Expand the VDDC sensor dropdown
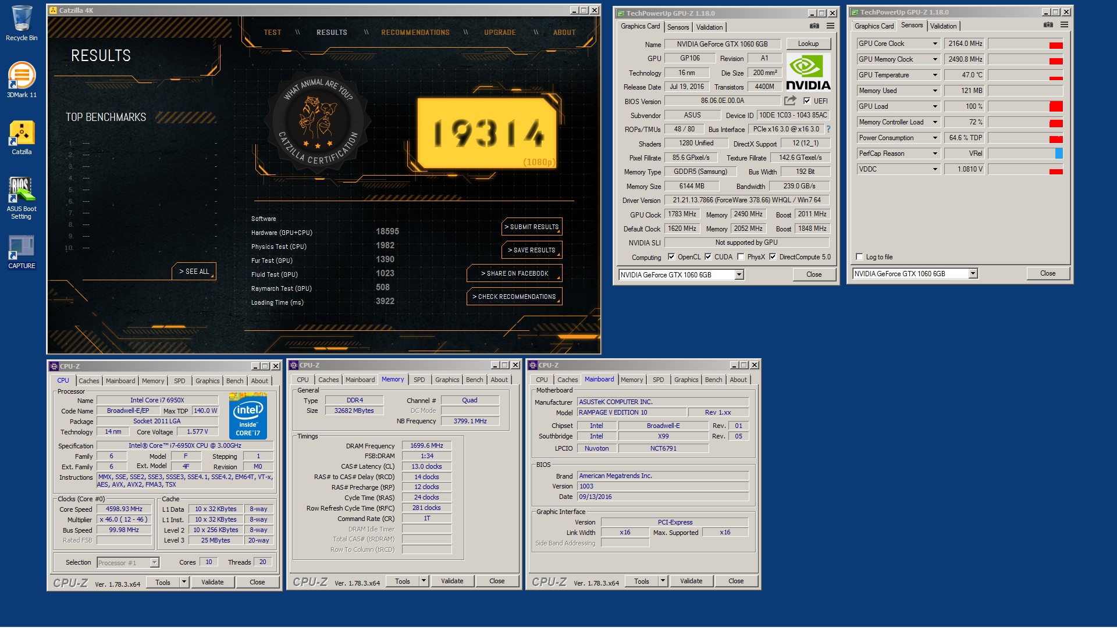 935,169
